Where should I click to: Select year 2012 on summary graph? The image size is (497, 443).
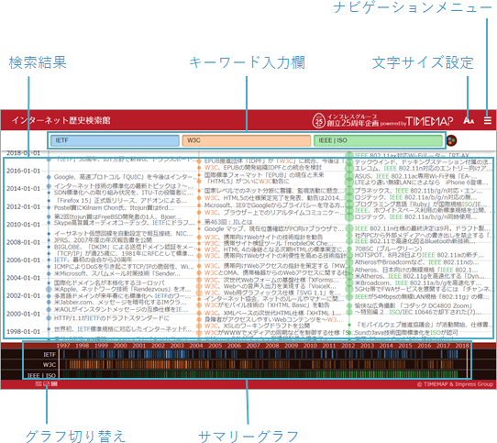[348, 346]
